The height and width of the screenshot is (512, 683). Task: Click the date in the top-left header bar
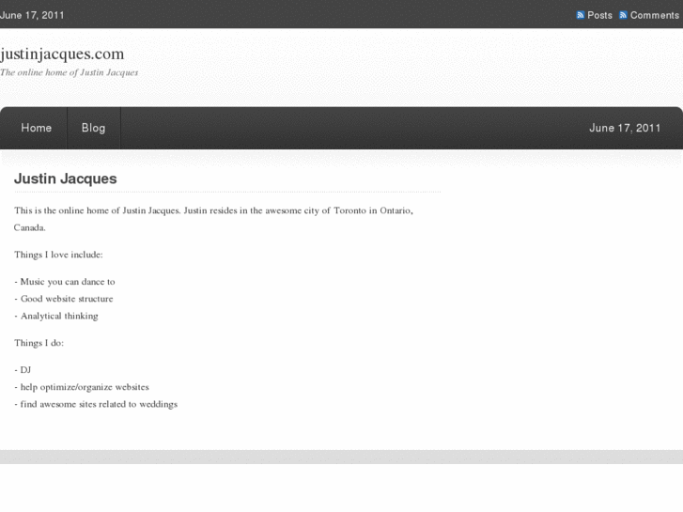coord(32,15)
